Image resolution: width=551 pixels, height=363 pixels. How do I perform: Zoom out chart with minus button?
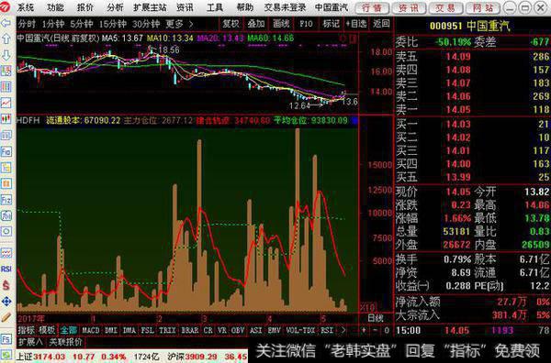pyautogui.click(x=376, y=330)
